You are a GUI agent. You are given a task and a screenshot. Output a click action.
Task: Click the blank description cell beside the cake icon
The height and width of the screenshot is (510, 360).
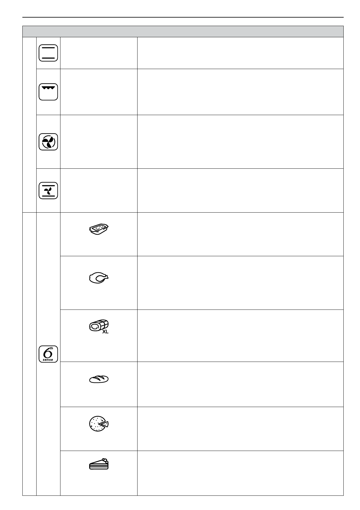coord(240,473)
